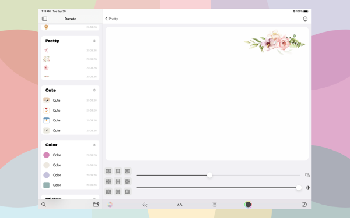Select bottom-right image position option
The image size is (350, 218).
(x=128, y=191)
